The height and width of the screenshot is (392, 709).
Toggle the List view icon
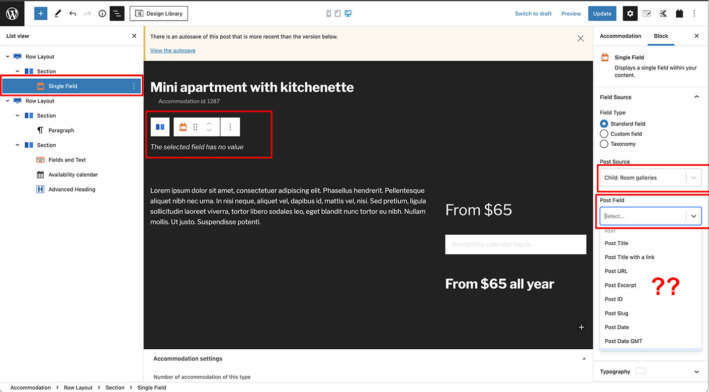pos(117,14)
